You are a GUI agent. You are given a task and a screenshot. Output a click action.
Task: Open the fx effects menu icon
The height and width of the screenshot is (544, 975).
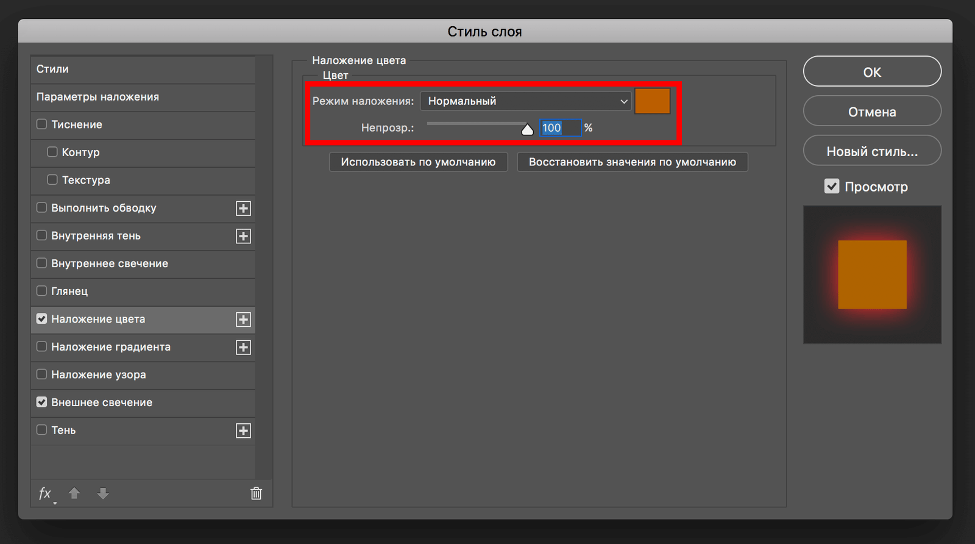pos(46,493)
